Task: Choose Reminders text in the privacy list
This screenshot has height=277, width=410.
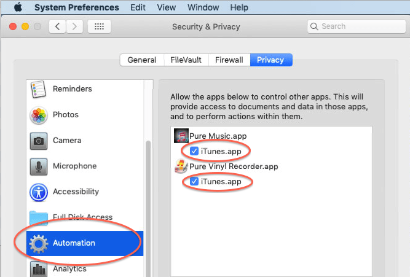Action: 73,89
